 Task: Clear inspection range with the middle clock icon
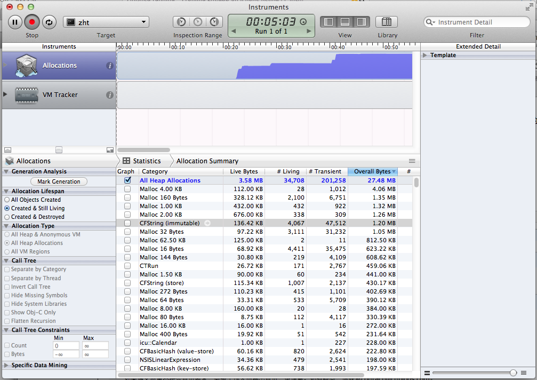(x=198, y=22)
